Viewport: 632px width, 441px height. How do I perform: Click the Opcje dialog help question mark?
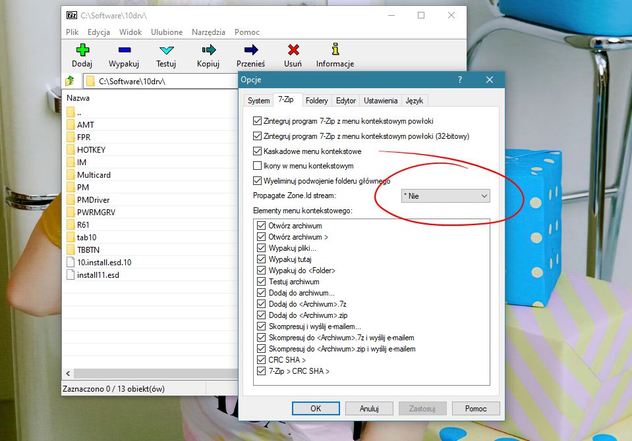(x=460, y=80)
